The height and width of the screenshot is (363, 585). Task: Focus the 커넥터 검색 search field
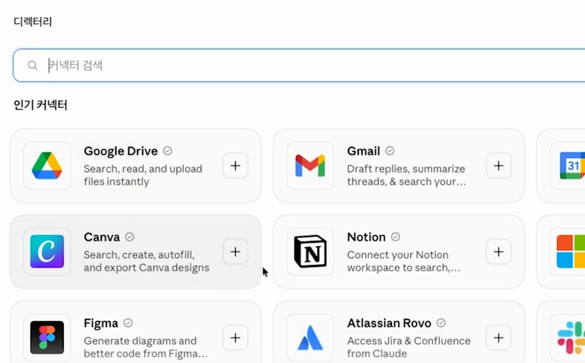point(299,65)
